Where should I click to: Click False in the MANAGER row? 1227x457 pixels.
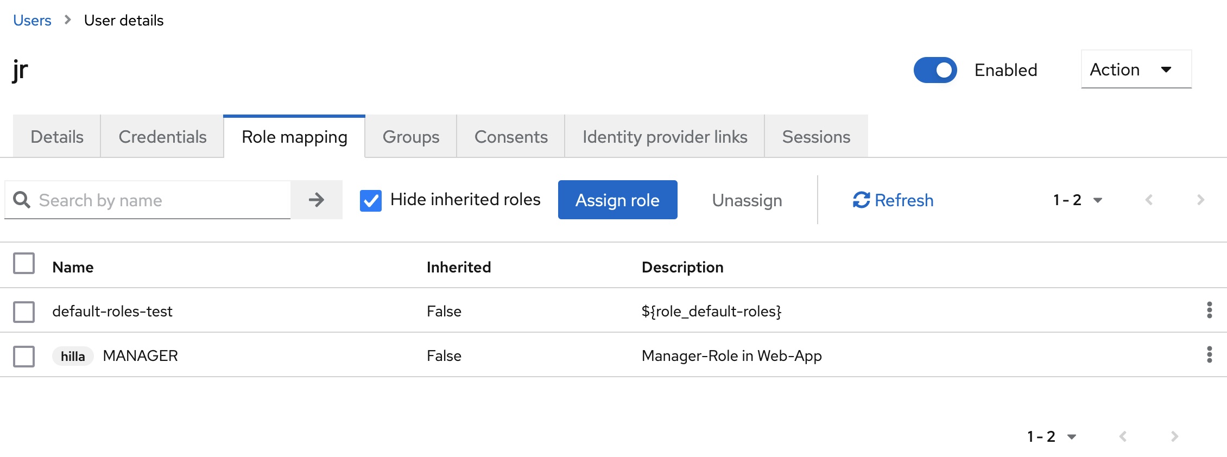[444, 356]
